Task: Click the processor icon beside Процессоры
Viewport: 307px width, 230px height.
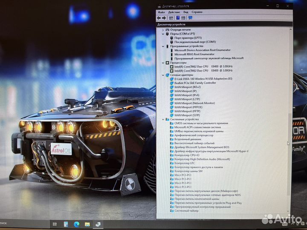Action: (x=167, y=63)
